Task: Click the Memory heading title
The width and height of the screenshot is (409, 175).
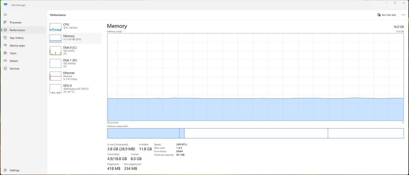Action: [117, 26]
